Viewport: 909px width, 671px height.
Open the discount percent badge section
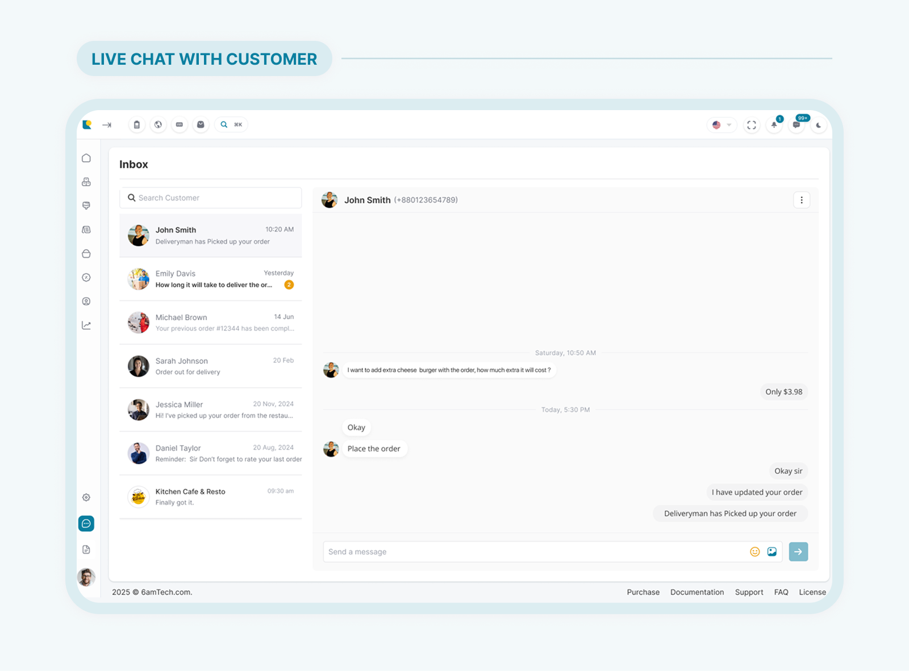(86, 278)
